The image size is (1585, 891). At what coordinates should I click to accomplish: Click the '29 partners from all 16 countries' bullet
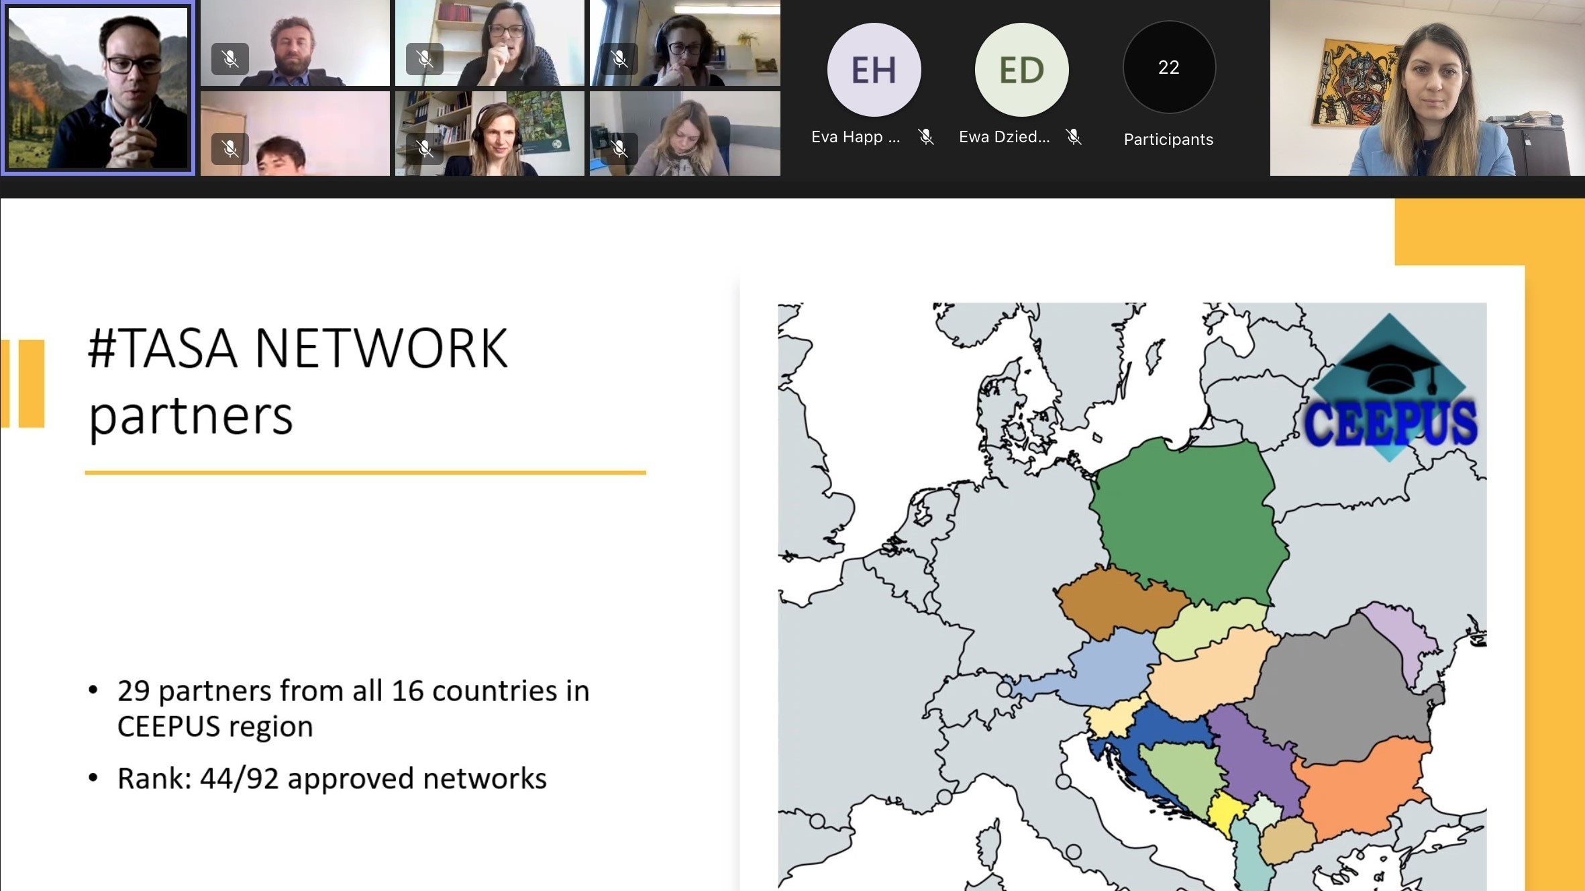pyautogui.click(x=353, y=709)
